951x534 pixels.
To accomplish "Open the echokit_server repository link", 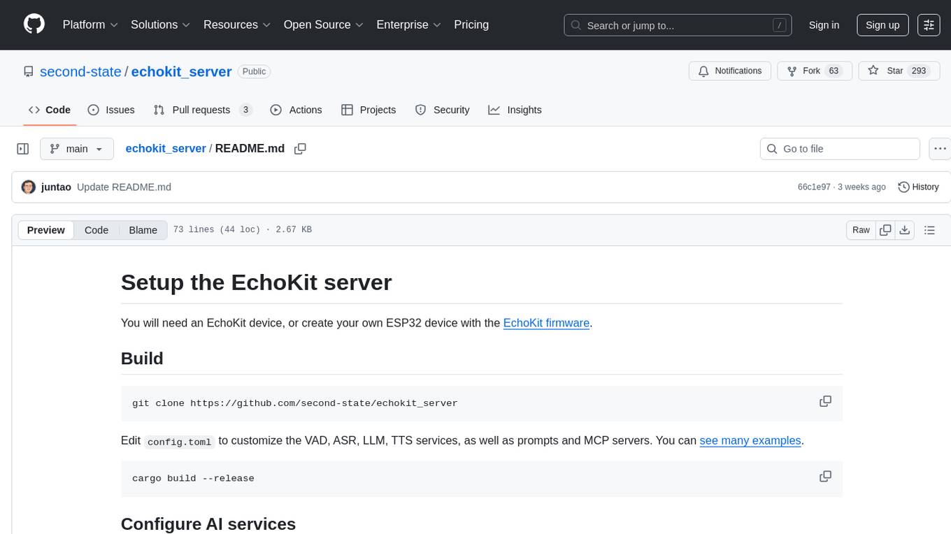I will [x=181, y=71].
